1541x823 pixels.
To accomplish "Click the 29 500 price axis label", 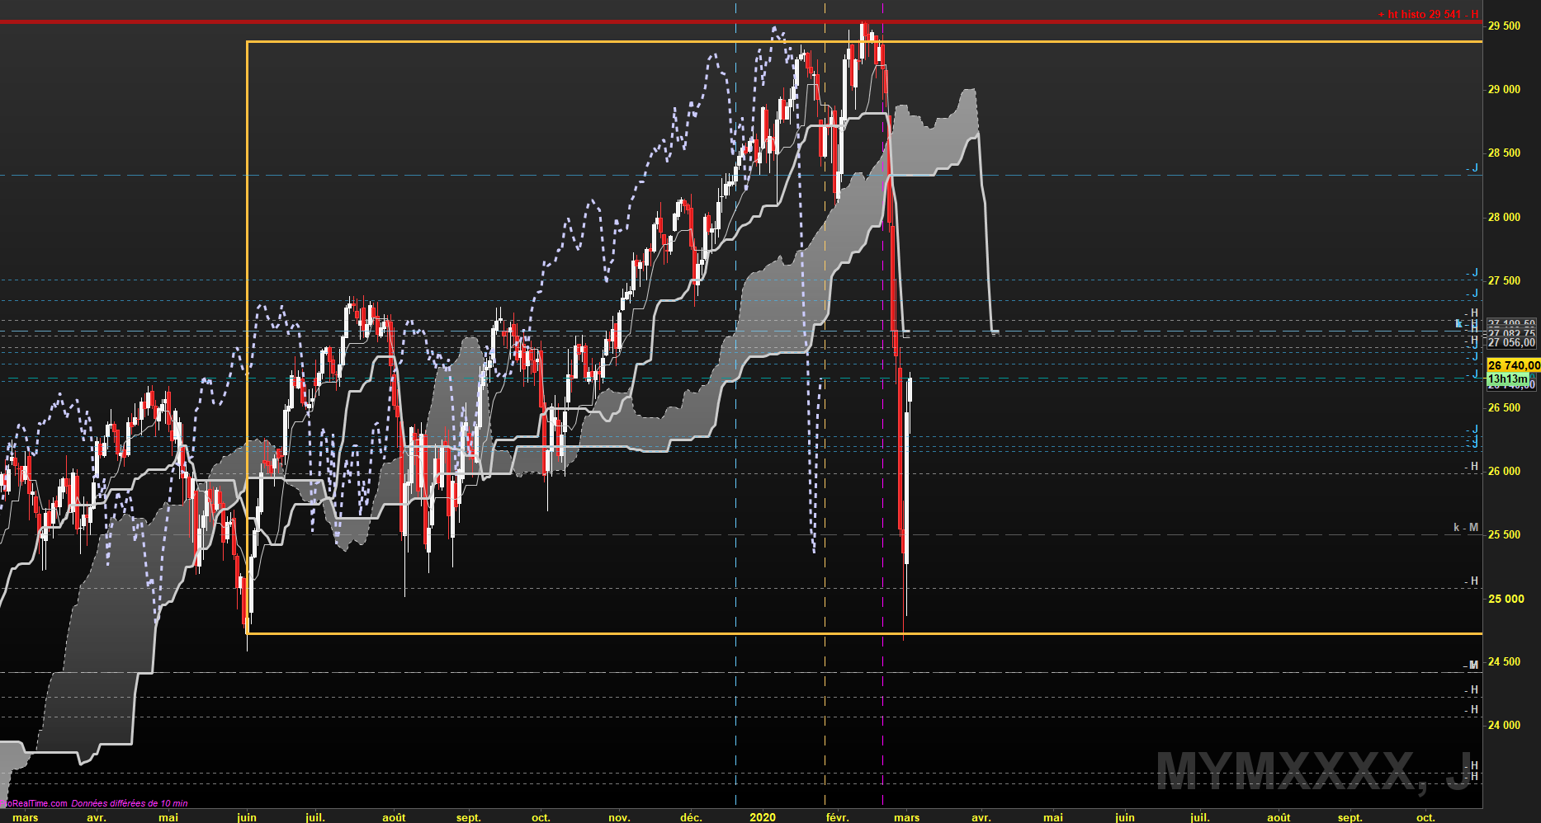I will click(x=1504, y=26).
